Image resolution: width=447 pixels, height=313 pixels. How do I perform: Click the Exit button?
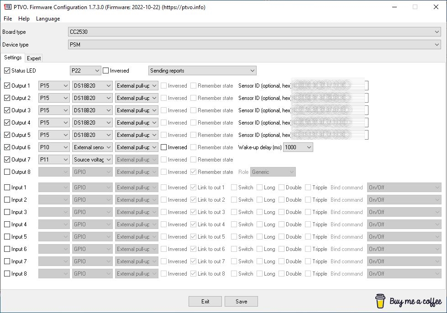205,301
